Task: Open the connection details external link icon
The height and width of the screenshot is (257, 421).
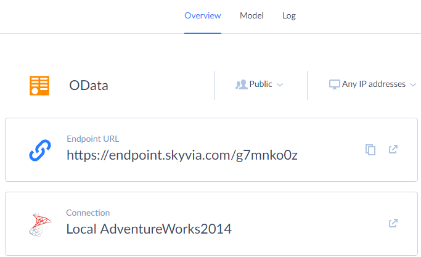Action: coord(393,223)
